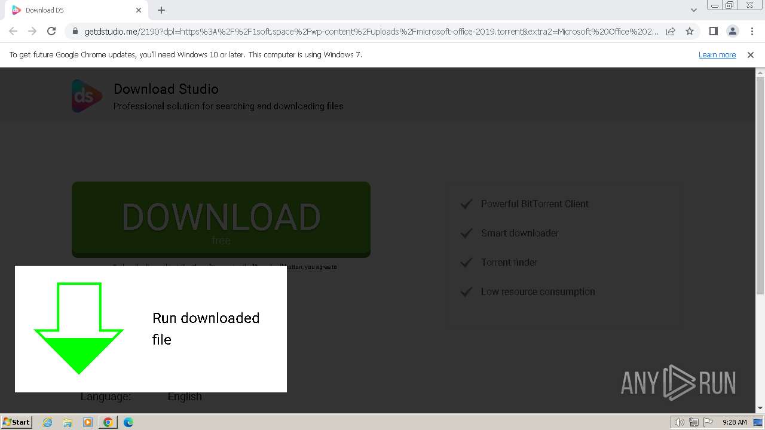
Task: Click the Download Studio title
Action: click(x=166, y=89)
